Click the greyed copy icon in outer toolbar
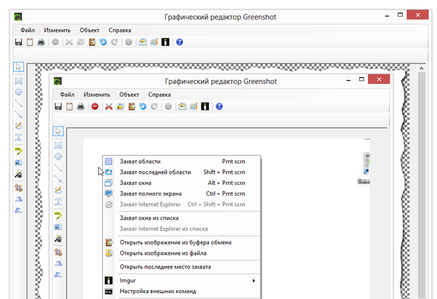 (81, 42)
